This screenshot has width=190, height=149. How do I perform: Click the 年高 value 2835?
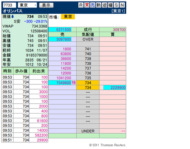pos(29,60)
